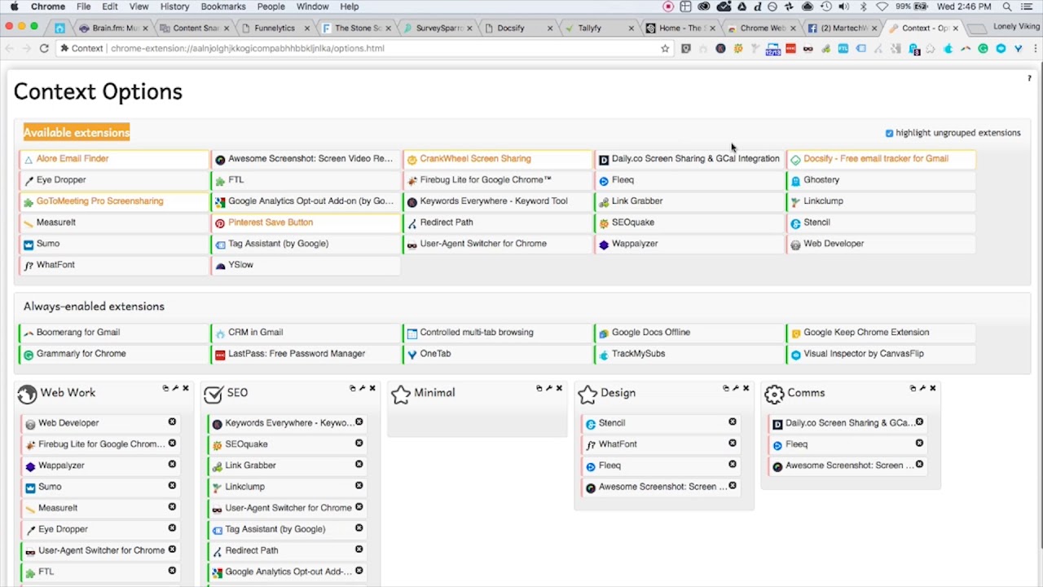Bookmark this page with the star icon
1043x587 pixels.
pos(665,48)
